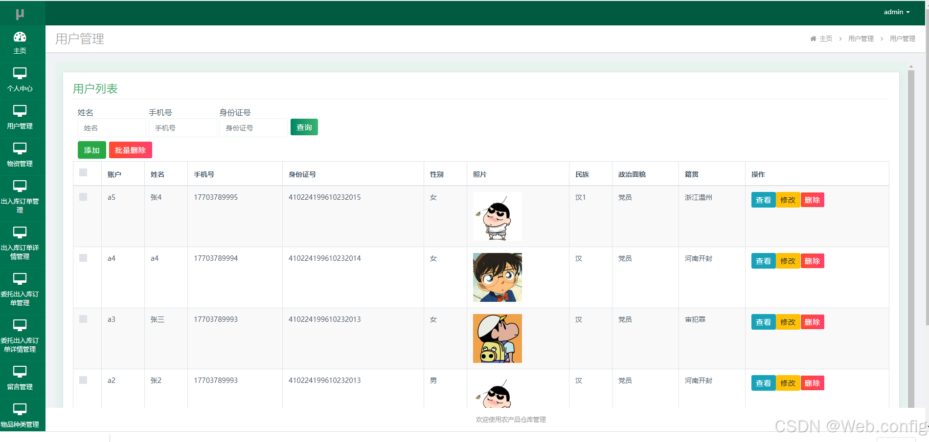Click 查看 for account a3
Image resolution: width=929 pixels, height=442 pixels.
click(763, 322)
